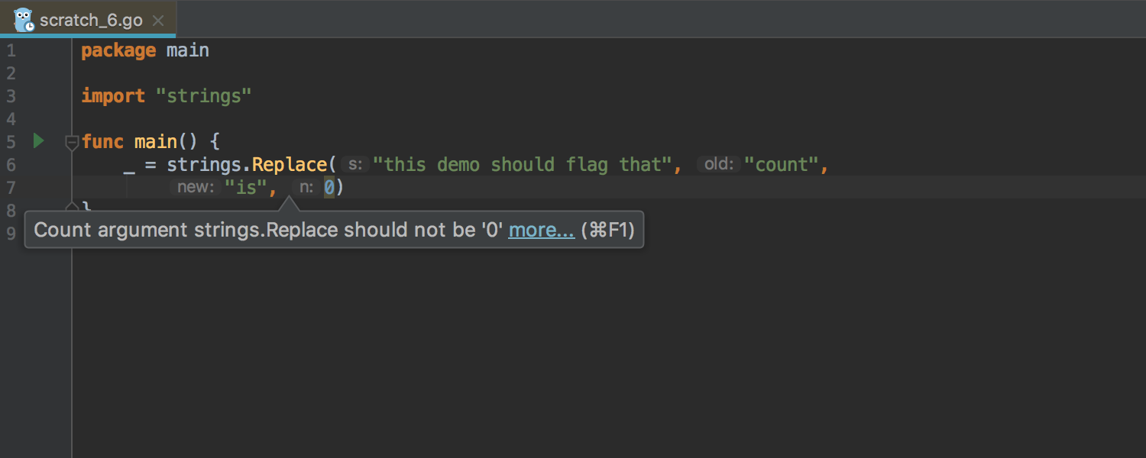Click the "is" string argument
This screenshot has width=1146, height=458.
click(245, 187)
